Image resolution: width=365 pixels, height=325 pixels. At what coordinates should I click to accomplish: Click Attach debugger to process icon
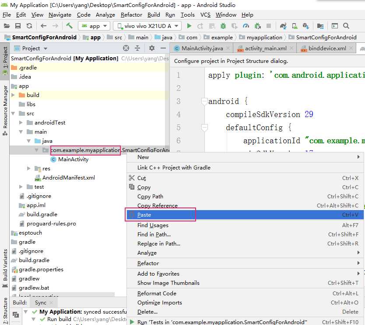click(x=257, y=26)
